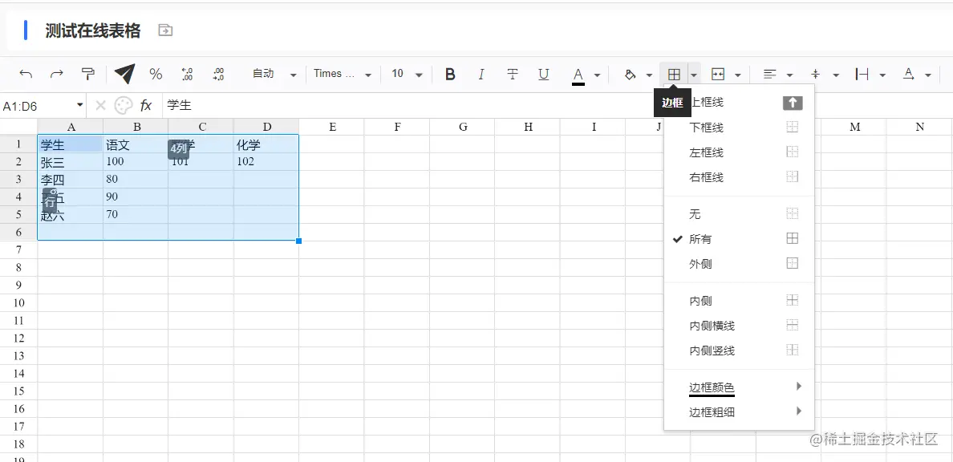Click the paper plane currency format icon
The height and width of the screenshot is (462, 953).
pyautogui.click(x=124, y=74)
